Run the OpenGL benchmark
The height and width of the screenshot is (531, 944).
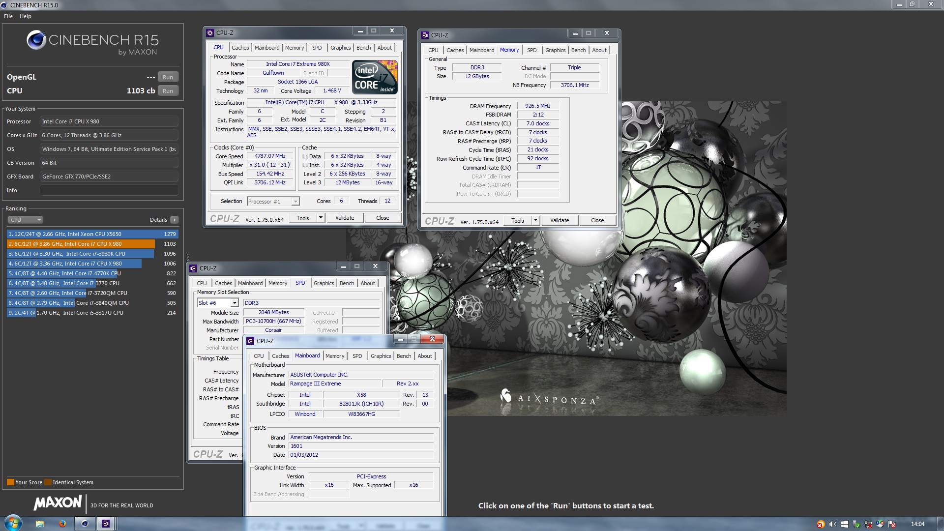168,77
